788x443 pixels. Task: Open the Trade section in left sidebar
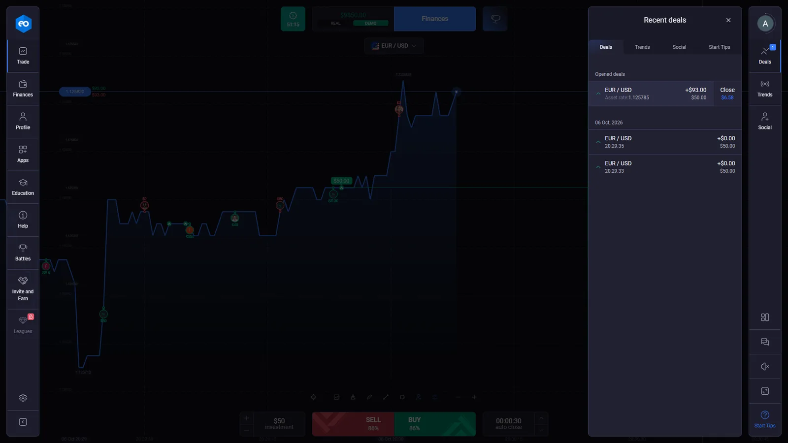[23, 56]
